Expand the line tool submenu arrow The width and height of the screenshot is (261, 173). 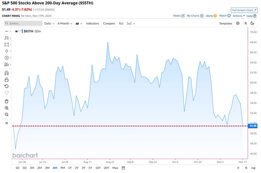[10, 32]
